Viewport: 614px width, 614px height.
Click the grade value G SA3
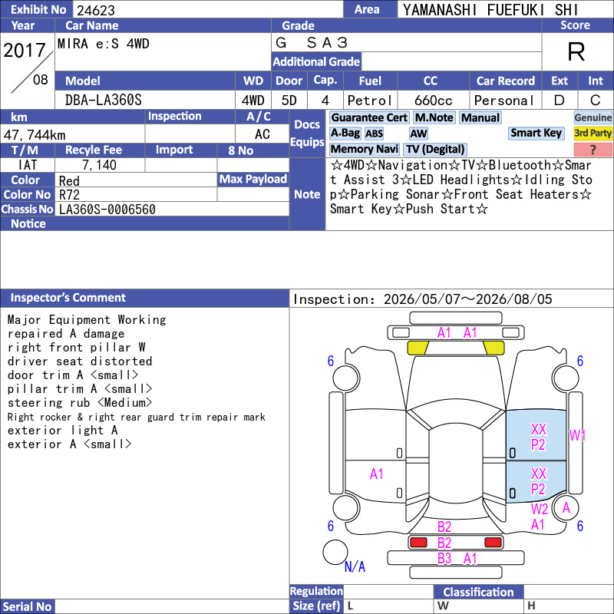pyautogui.click(x=312, y=42)
